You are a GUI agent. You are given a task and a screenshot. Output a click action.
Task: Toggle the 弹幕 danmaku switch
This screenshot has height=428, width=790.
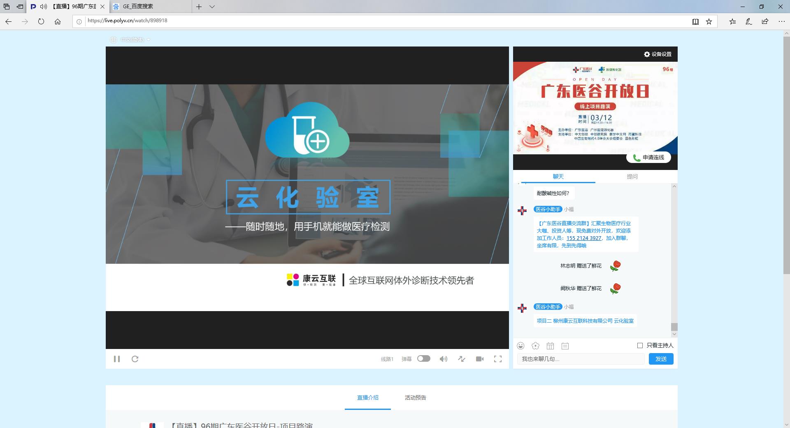pos(423,358)
